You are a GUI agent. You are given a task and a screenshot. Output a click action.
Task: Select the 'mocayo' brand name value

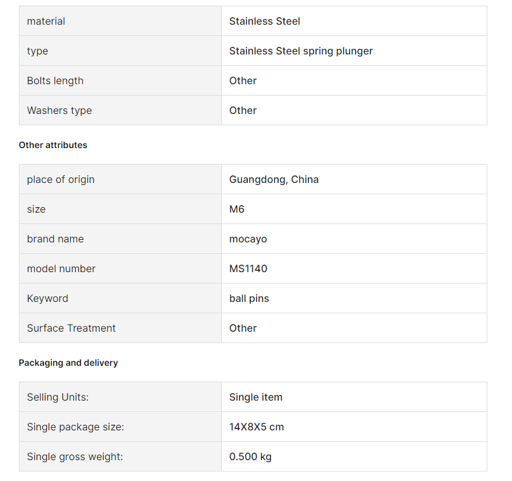click(x=248, y=239)
